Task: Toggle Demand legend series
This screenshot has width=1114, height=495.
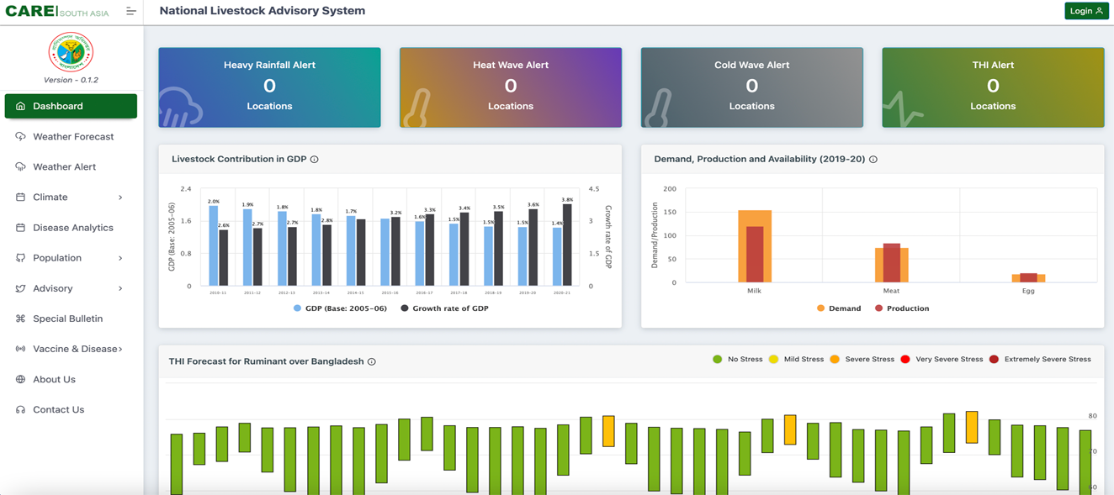Action: click(x=838, y=308)
